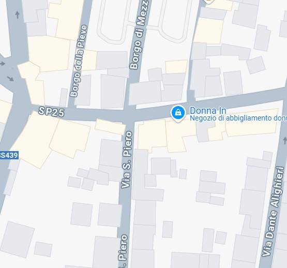This screenshot has height=268, width=287.
Task: Click the Via Dante Alighieri street label
Action: (273, 212)
